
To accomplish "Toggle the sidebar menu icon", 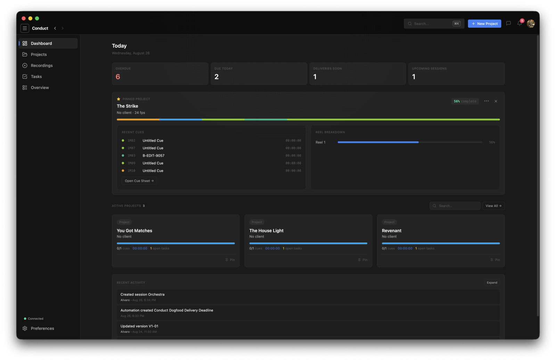I will 25,28.
